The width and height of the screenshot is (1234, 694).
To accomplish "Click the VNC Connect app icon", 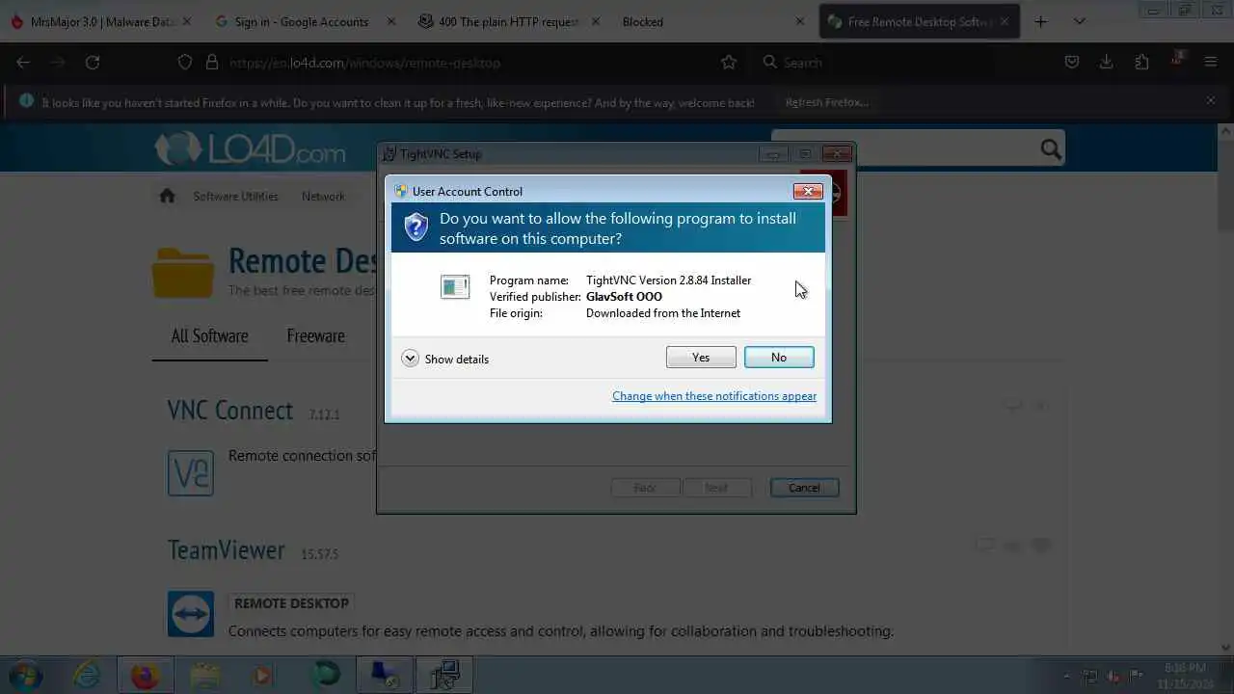I will pos(191,473).
